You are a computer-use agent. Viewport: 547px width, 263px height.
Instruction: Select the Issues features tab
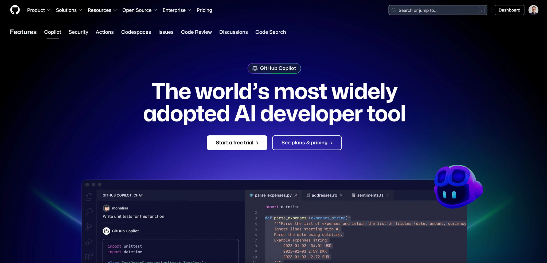click(x=166, y=32)
